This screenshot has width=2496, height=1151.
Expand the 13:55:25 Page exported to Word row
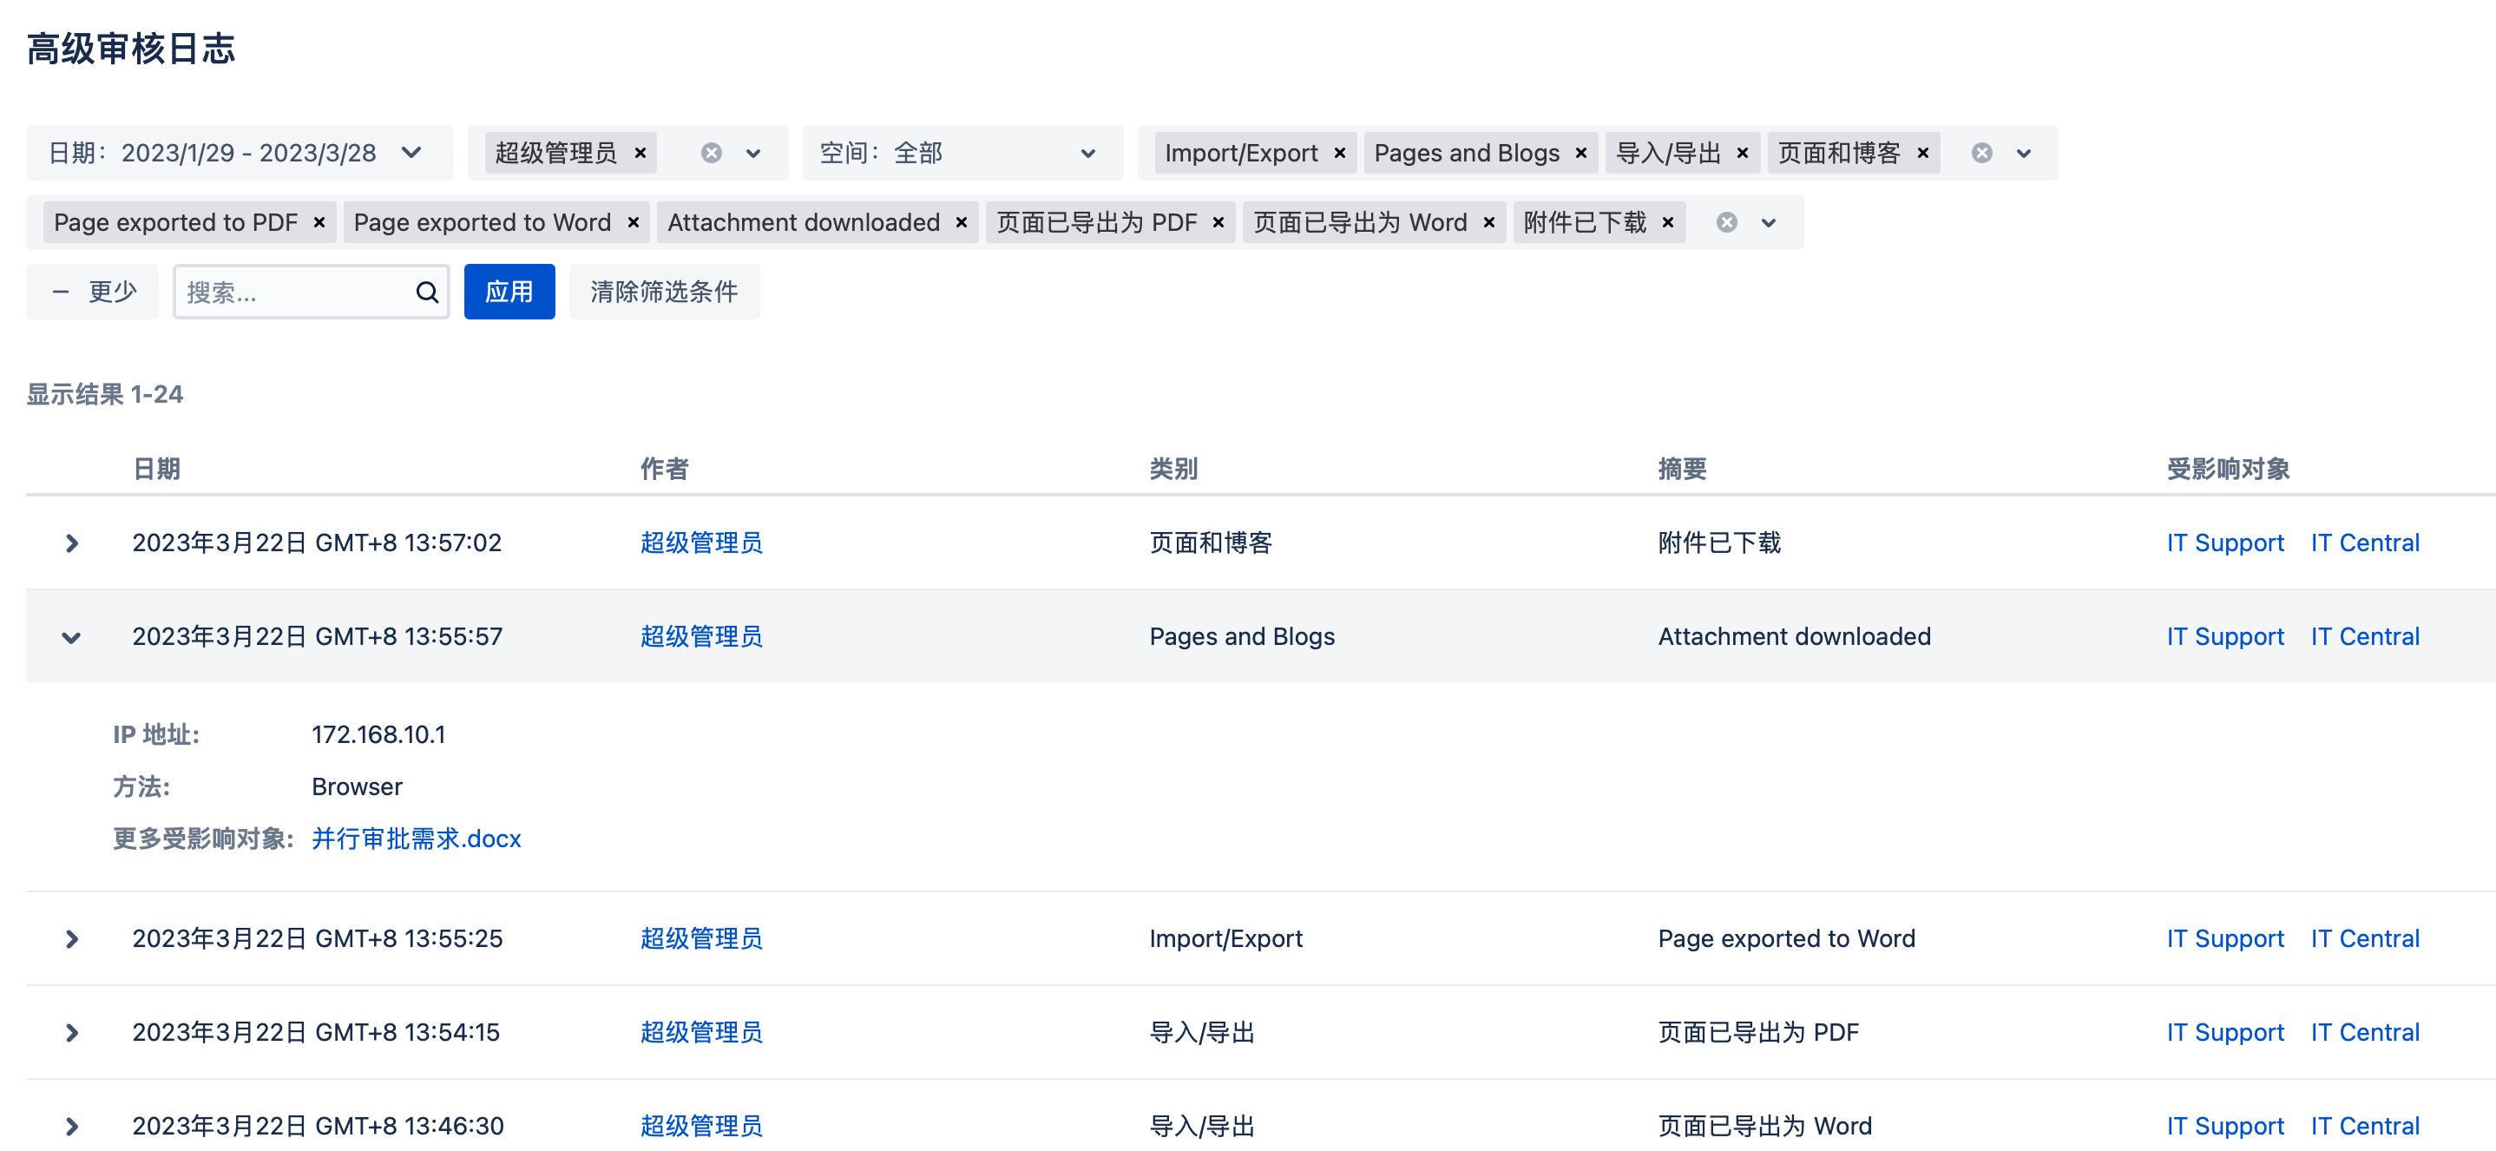[71, 939]
